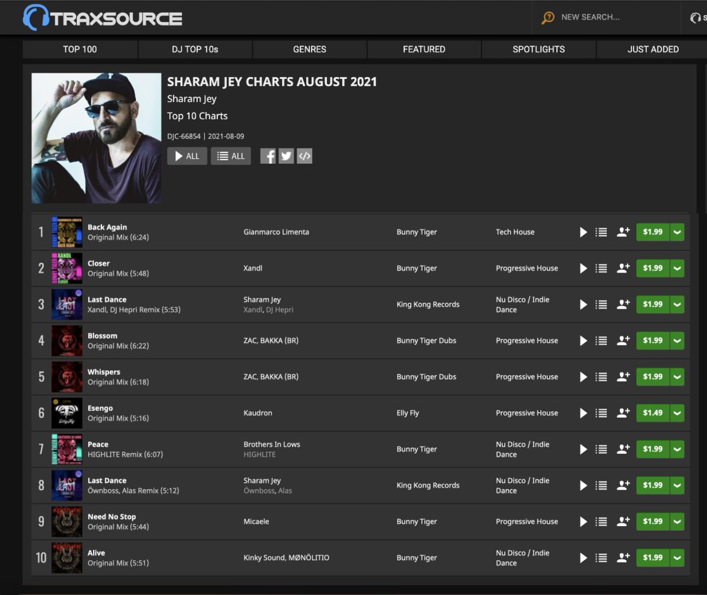Queue Last Dance Xandl, DJ Hepri Remix
This screenshot has width=707, height=595.
(601, 305)
